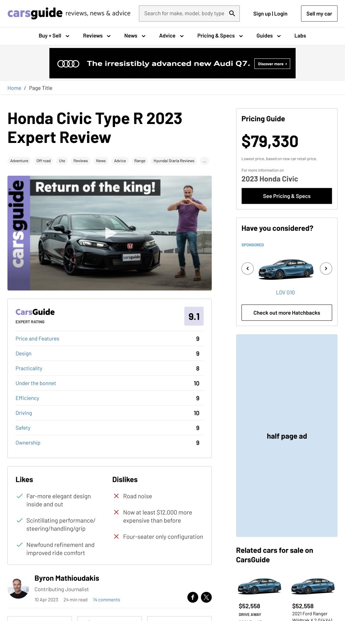This screenshot has height=621, width=345.
Task: Show previous car in Have you considered carousel
Action: [248, 269]
